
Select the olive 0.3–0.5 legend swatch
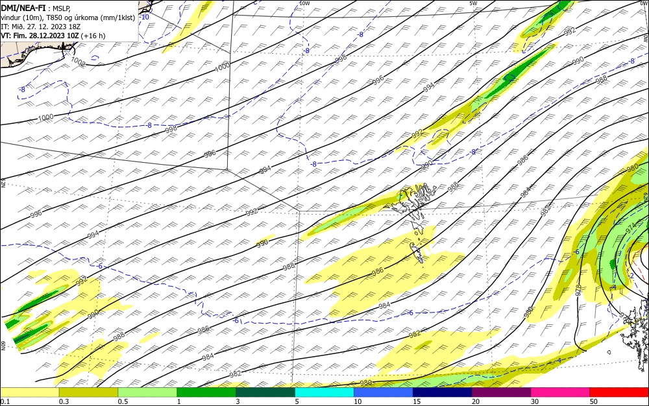pyautogui.click(x=88, y=392)
